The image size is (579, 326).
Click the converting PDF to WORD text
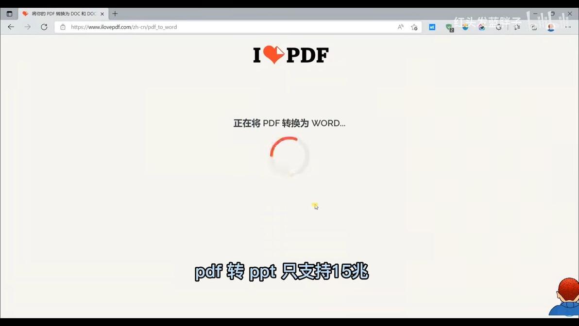289,123
